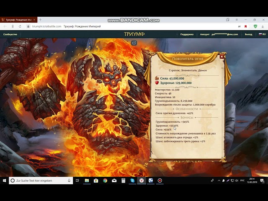268x201 pixels.
Task: Close the Триумф: Рождение Империй tab
Action: click(x=34, y=20)
